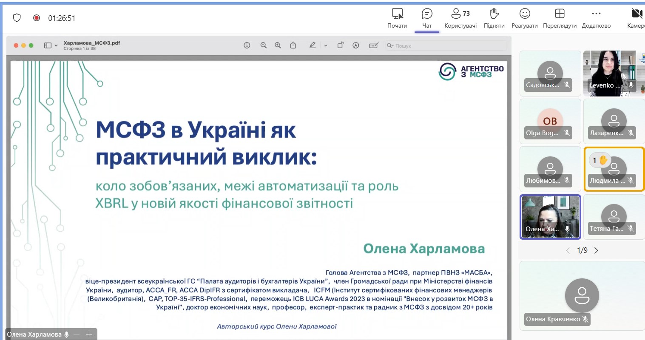The image size is (645, 340).
Task: Show the Користувачі participants list
Action: click(460, 18)
